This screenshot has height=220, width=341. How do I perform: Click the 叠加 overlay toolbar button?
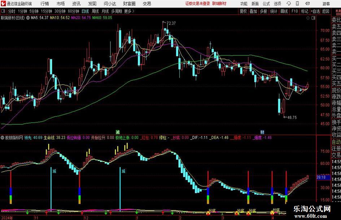tap(253, 11)
